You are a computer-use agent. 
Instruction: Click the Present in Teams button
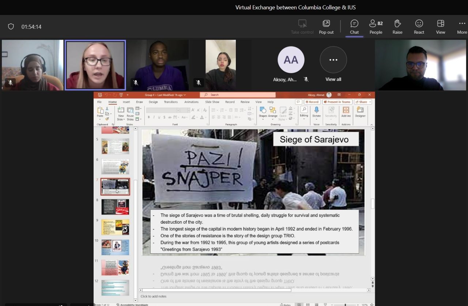[x=337, y=102]
